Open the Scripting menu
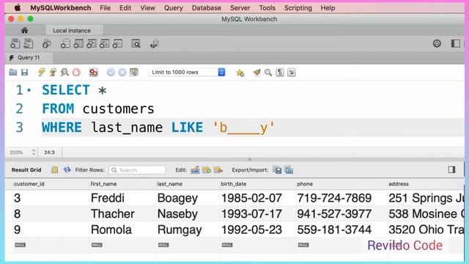This screenshot has height=264, width=469. [x=298, y=8]
